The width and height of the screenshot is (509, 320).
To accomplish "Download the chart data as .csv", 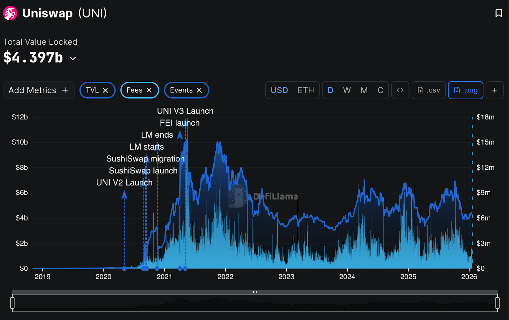I will 429,90.
